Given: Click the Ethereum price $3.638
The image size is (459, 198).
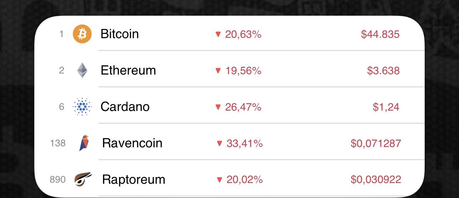Looking at the screenshot, I should [x=383, y=71].
